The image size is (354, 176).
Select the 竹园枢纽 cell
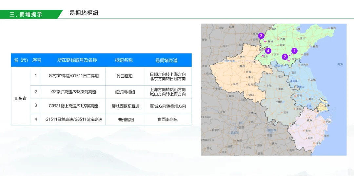point(125,76)
